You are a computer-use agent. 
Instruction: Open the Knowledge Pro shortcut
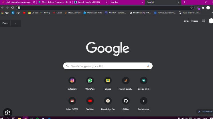click(108, 101)
